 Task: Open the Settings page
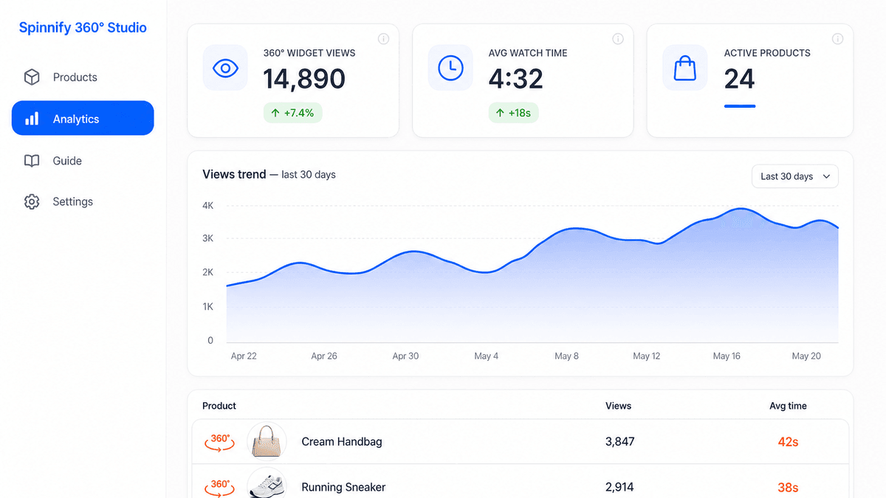[83, 202]
